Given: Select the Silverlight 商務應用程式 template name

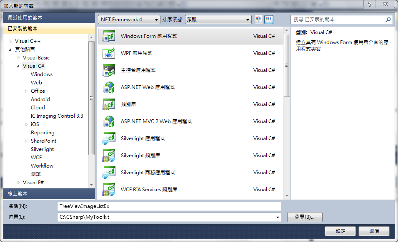Looking at the screenshot, I should click(148, 173).
